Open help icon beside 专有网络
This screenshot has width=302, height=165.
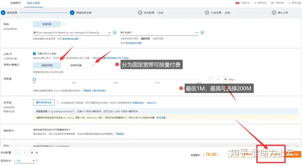[x=64, y=24]
